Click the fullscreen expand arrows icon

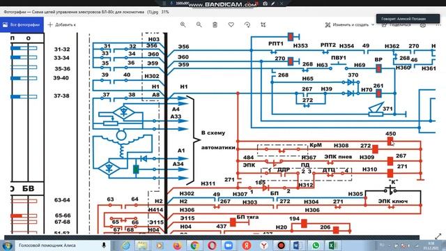438,236
